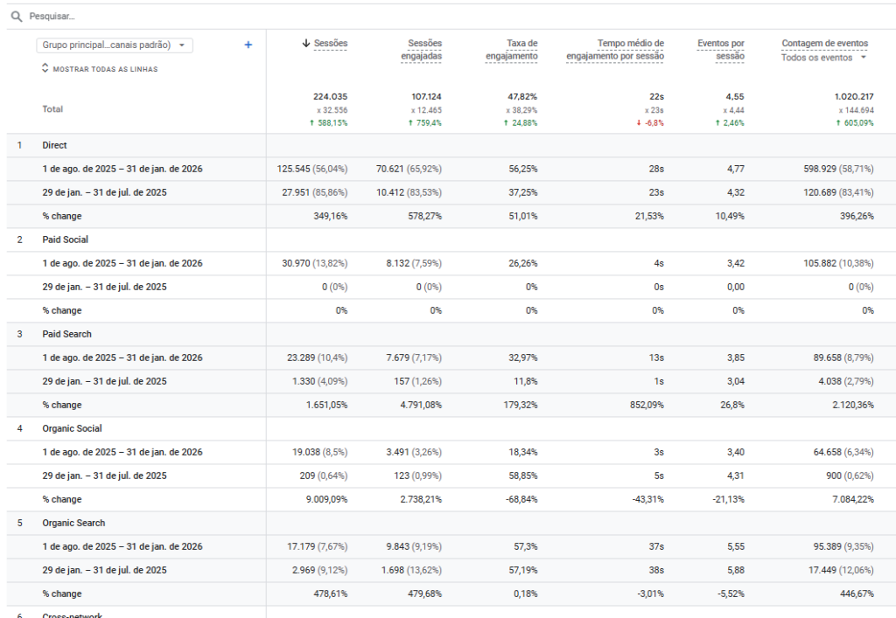Screen dimensions: 896x618
Task: Sort by the Sessões engajadas column header
Action: (421, 50)
